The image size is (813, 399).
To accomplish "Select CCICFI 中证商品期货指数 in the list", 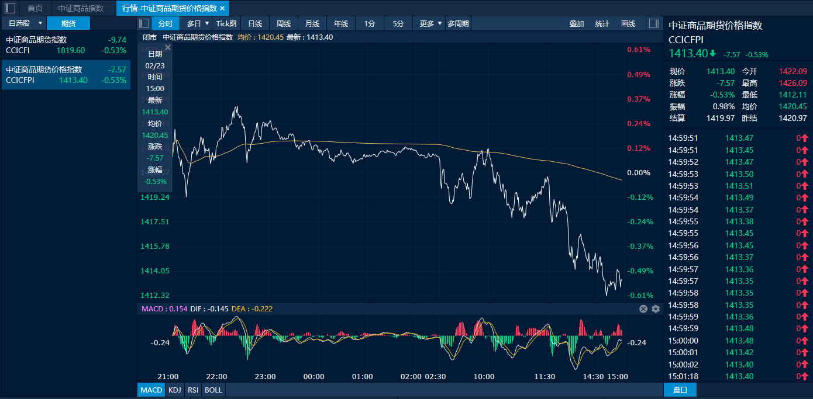I will click(x=66, y=45).
